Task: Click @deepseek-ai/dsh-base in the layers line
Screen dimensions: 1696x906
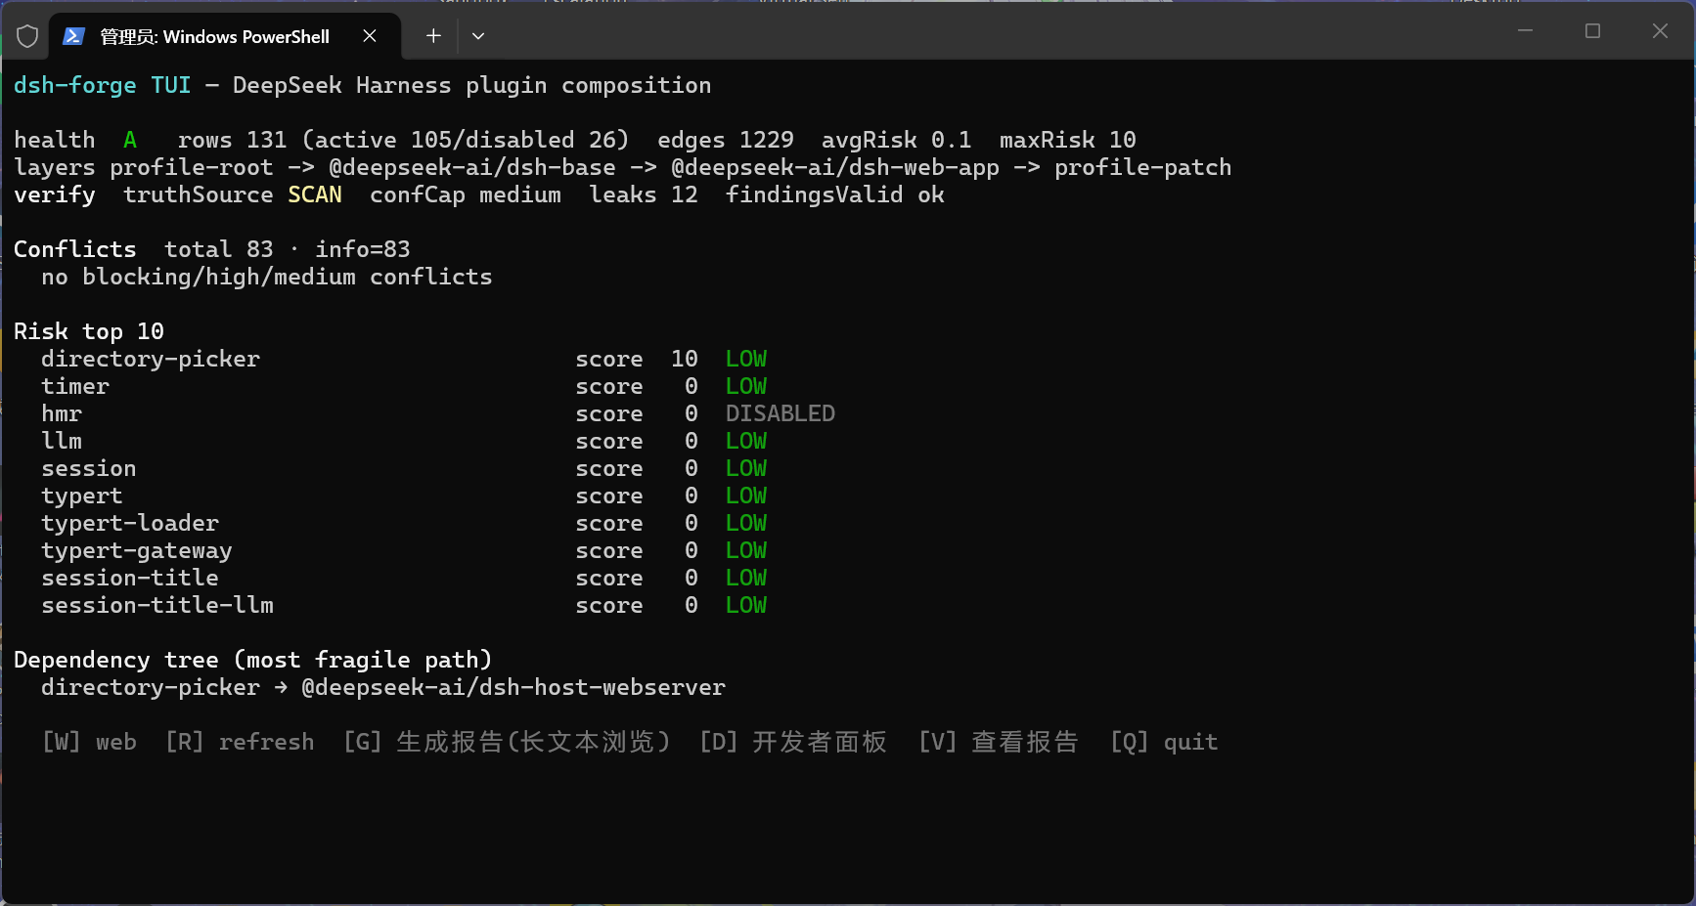Action: coord(472,167)
